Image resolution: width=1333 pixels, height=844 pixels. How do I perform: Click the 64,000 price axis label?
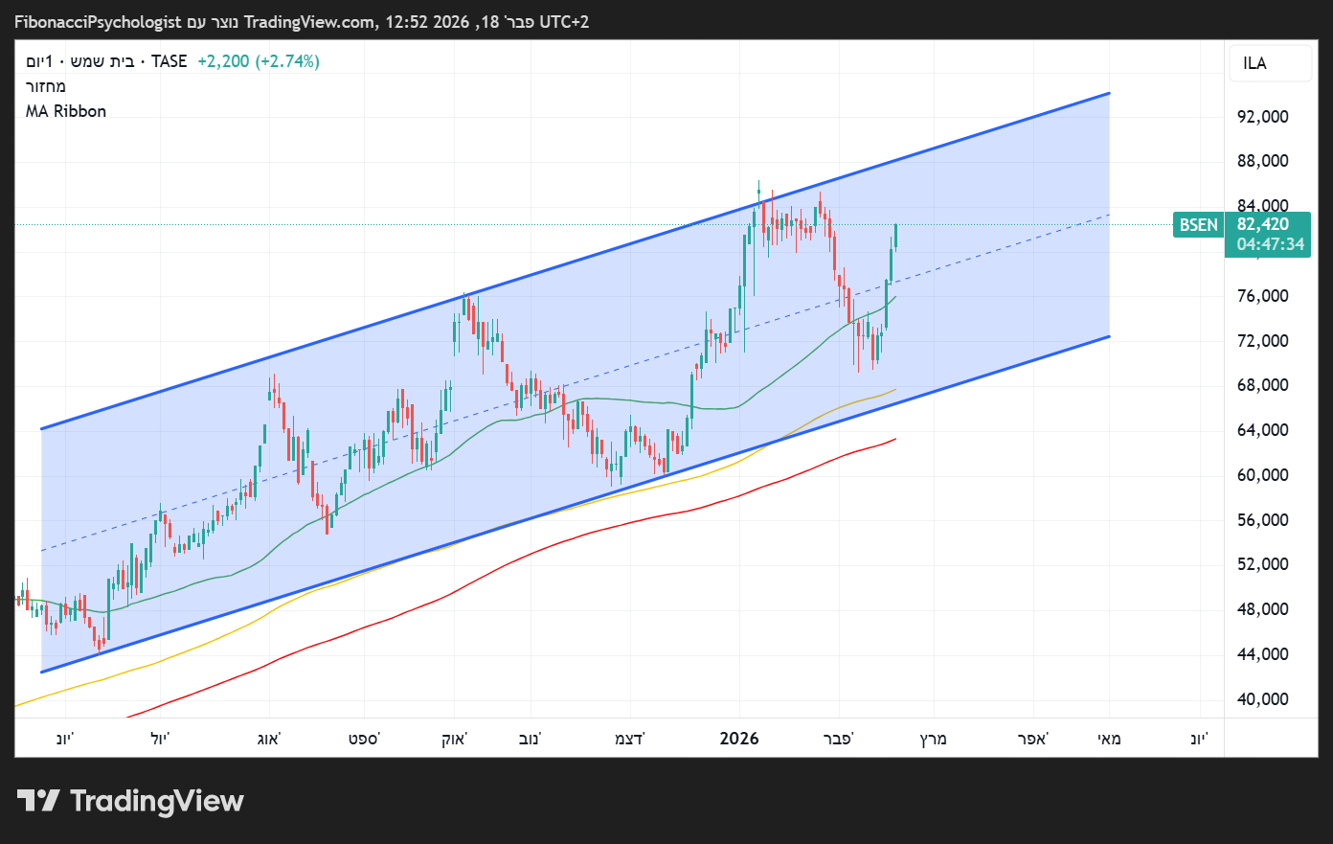pyautogui.click(x=1262, y=430)
